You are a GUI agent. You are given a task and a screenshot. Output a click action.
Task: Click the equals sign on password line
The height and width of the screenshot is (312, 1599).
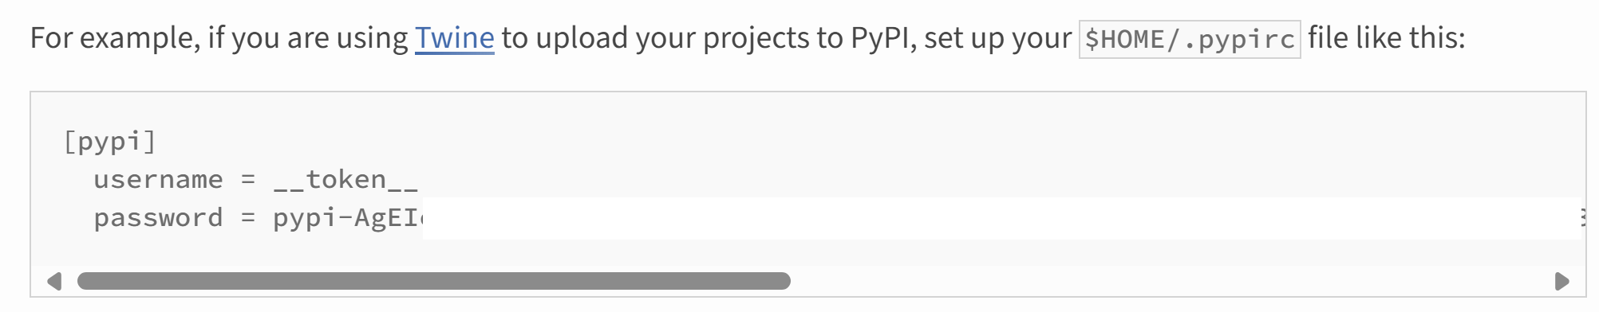pyautogui.click(x=248, y=219)
